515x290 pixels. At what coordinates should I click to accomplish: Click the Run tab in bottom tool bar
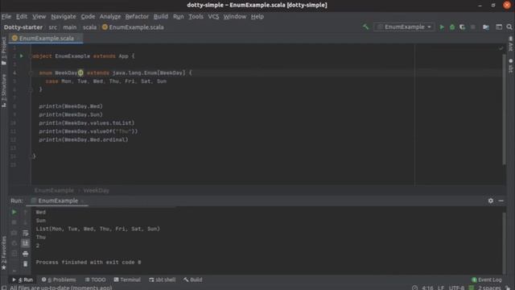tap(23, 280)
